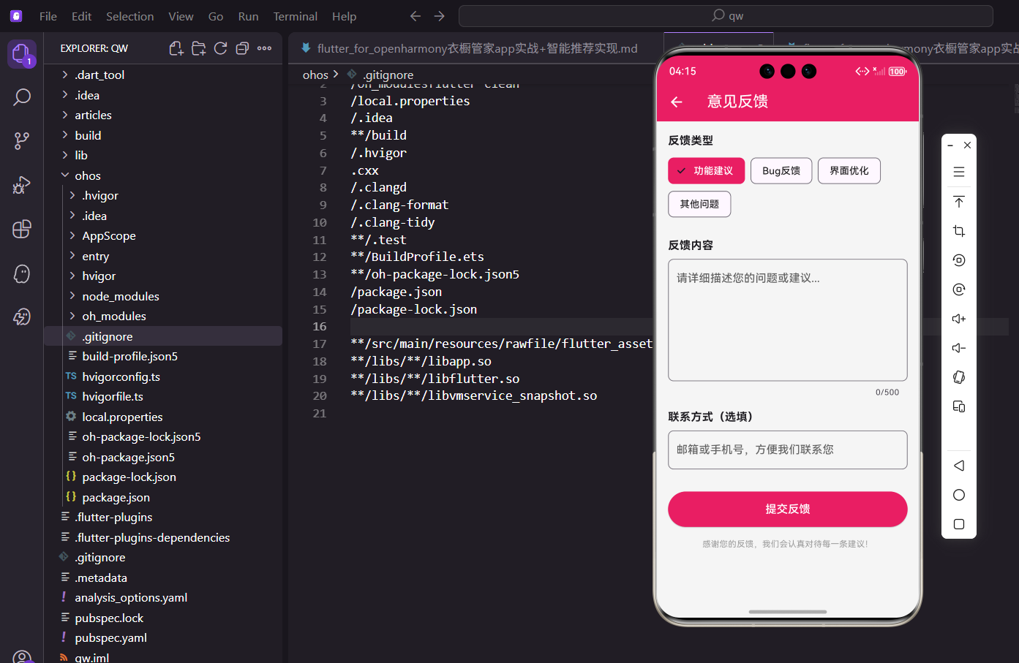Collapse all folders in Explorer
Viewport: 1019px width, 663px height.
242,48
